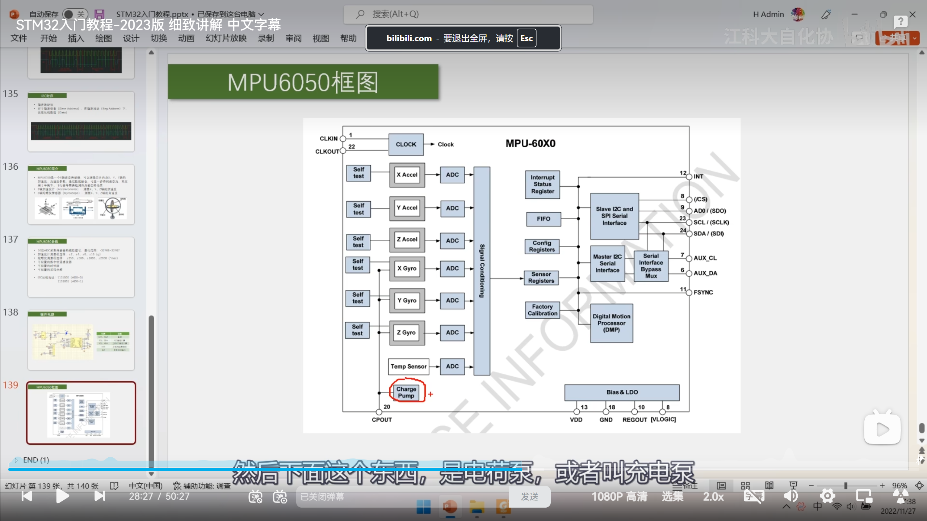Toggle subtitles off in the player
This screenshot has height=521, width=927.
754,496
